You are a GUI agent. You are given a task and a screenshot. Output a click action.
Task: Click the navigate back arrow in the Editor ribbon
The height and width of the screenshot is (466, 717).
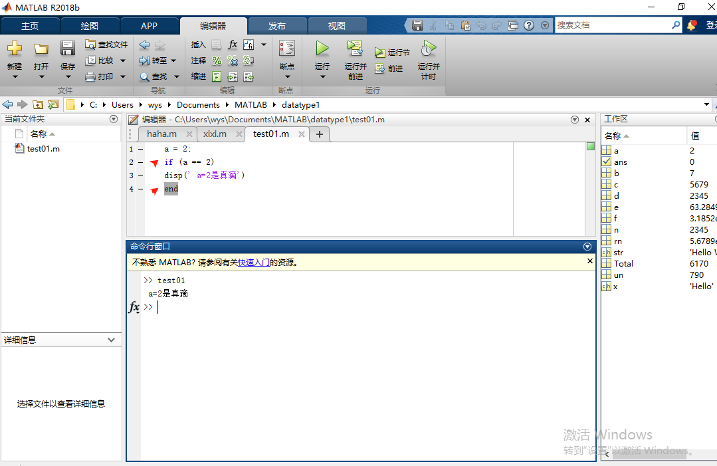click(144, 45)
